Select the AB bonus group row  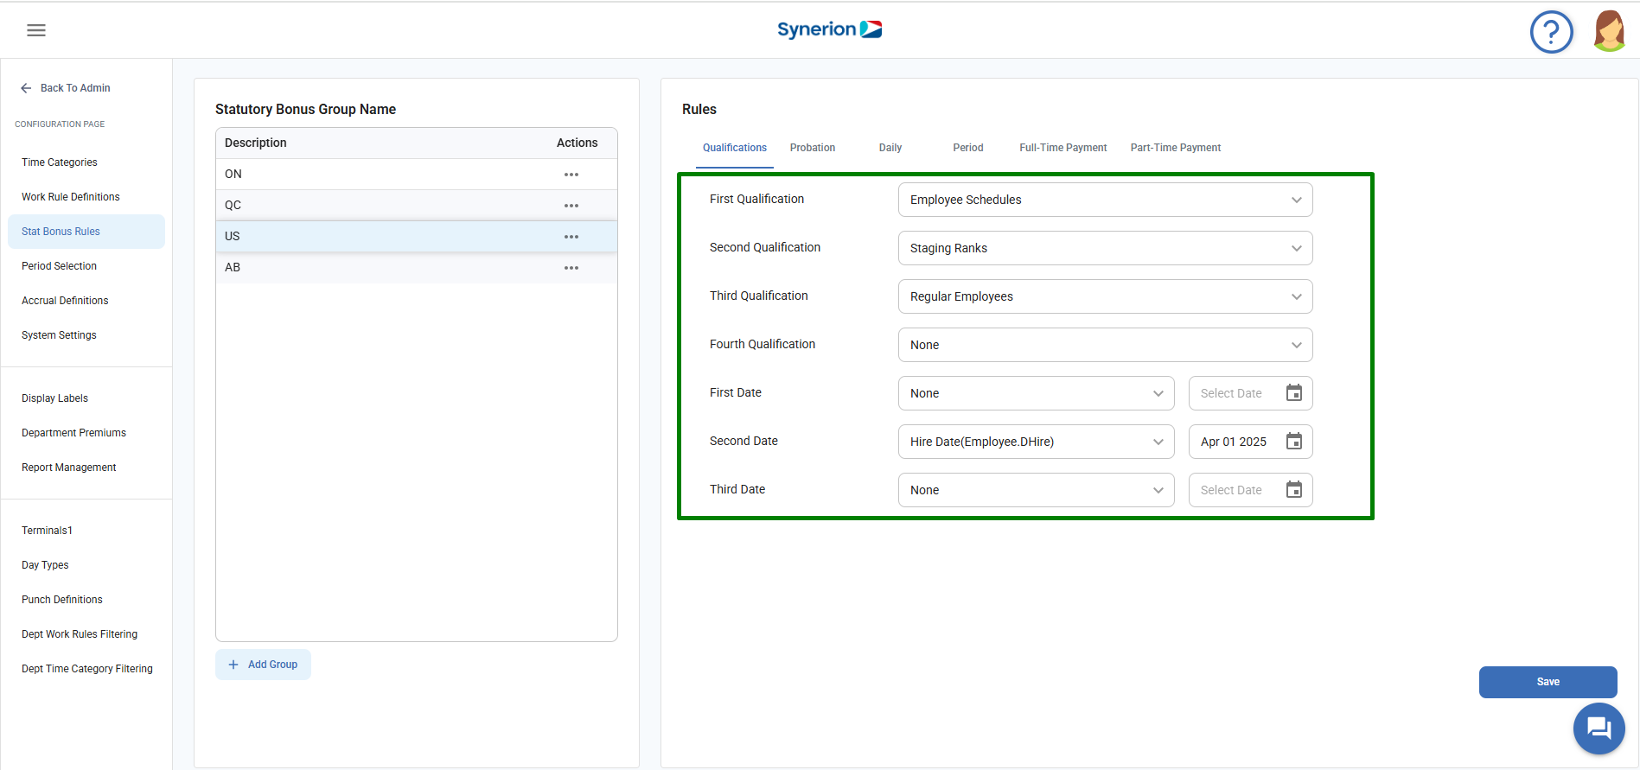pos(417,268)
